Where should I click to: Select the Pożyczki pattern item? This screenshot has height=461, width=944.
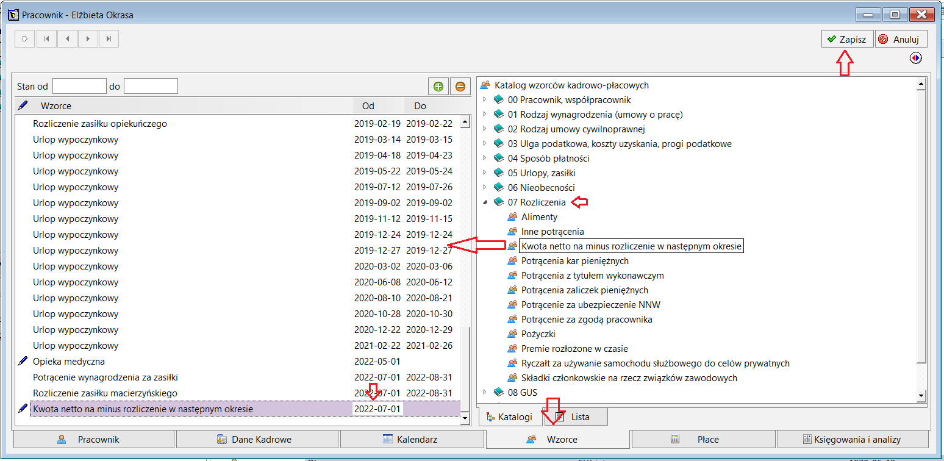tap(538, 334)
